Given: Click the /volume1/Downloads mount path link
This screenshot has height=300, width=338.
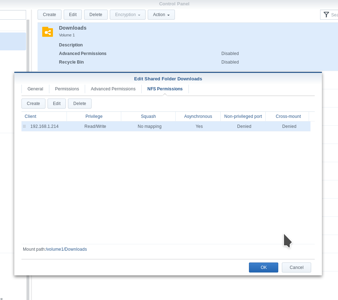Looking at the screenshot, I should click(66, 249).
